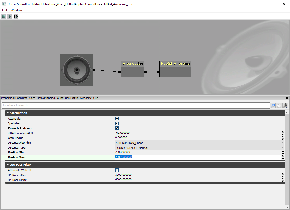Screen dimensions: 290x210
Task: Decrease Omni Radius with down arrow
Action: [283, 139]
